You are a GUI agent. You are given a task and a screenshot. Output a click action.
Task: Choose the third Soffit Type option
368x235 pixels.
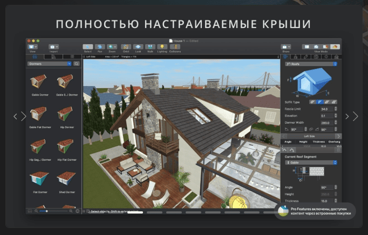tap(326, 102)
